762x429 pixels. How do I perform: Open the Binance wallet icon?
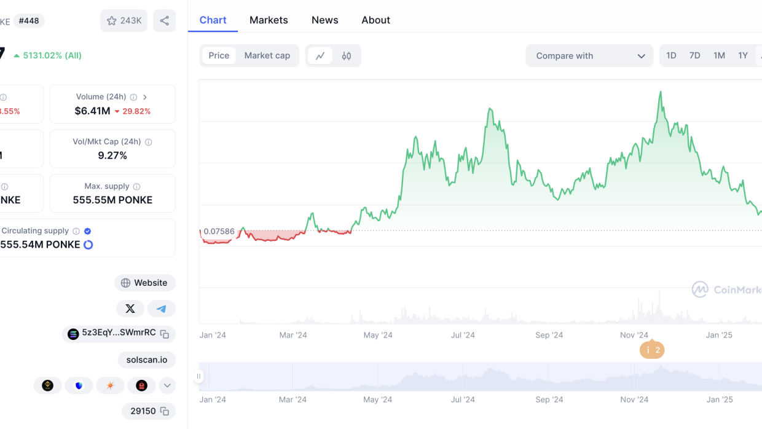pos(48,385)
